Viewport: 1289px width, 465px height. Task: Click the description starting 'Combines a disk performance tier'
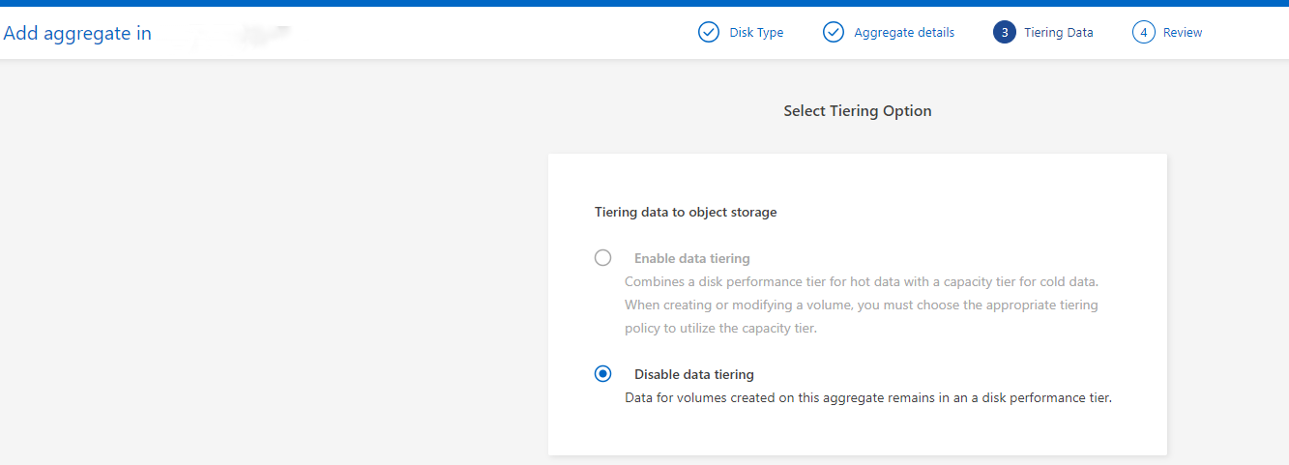862,282
